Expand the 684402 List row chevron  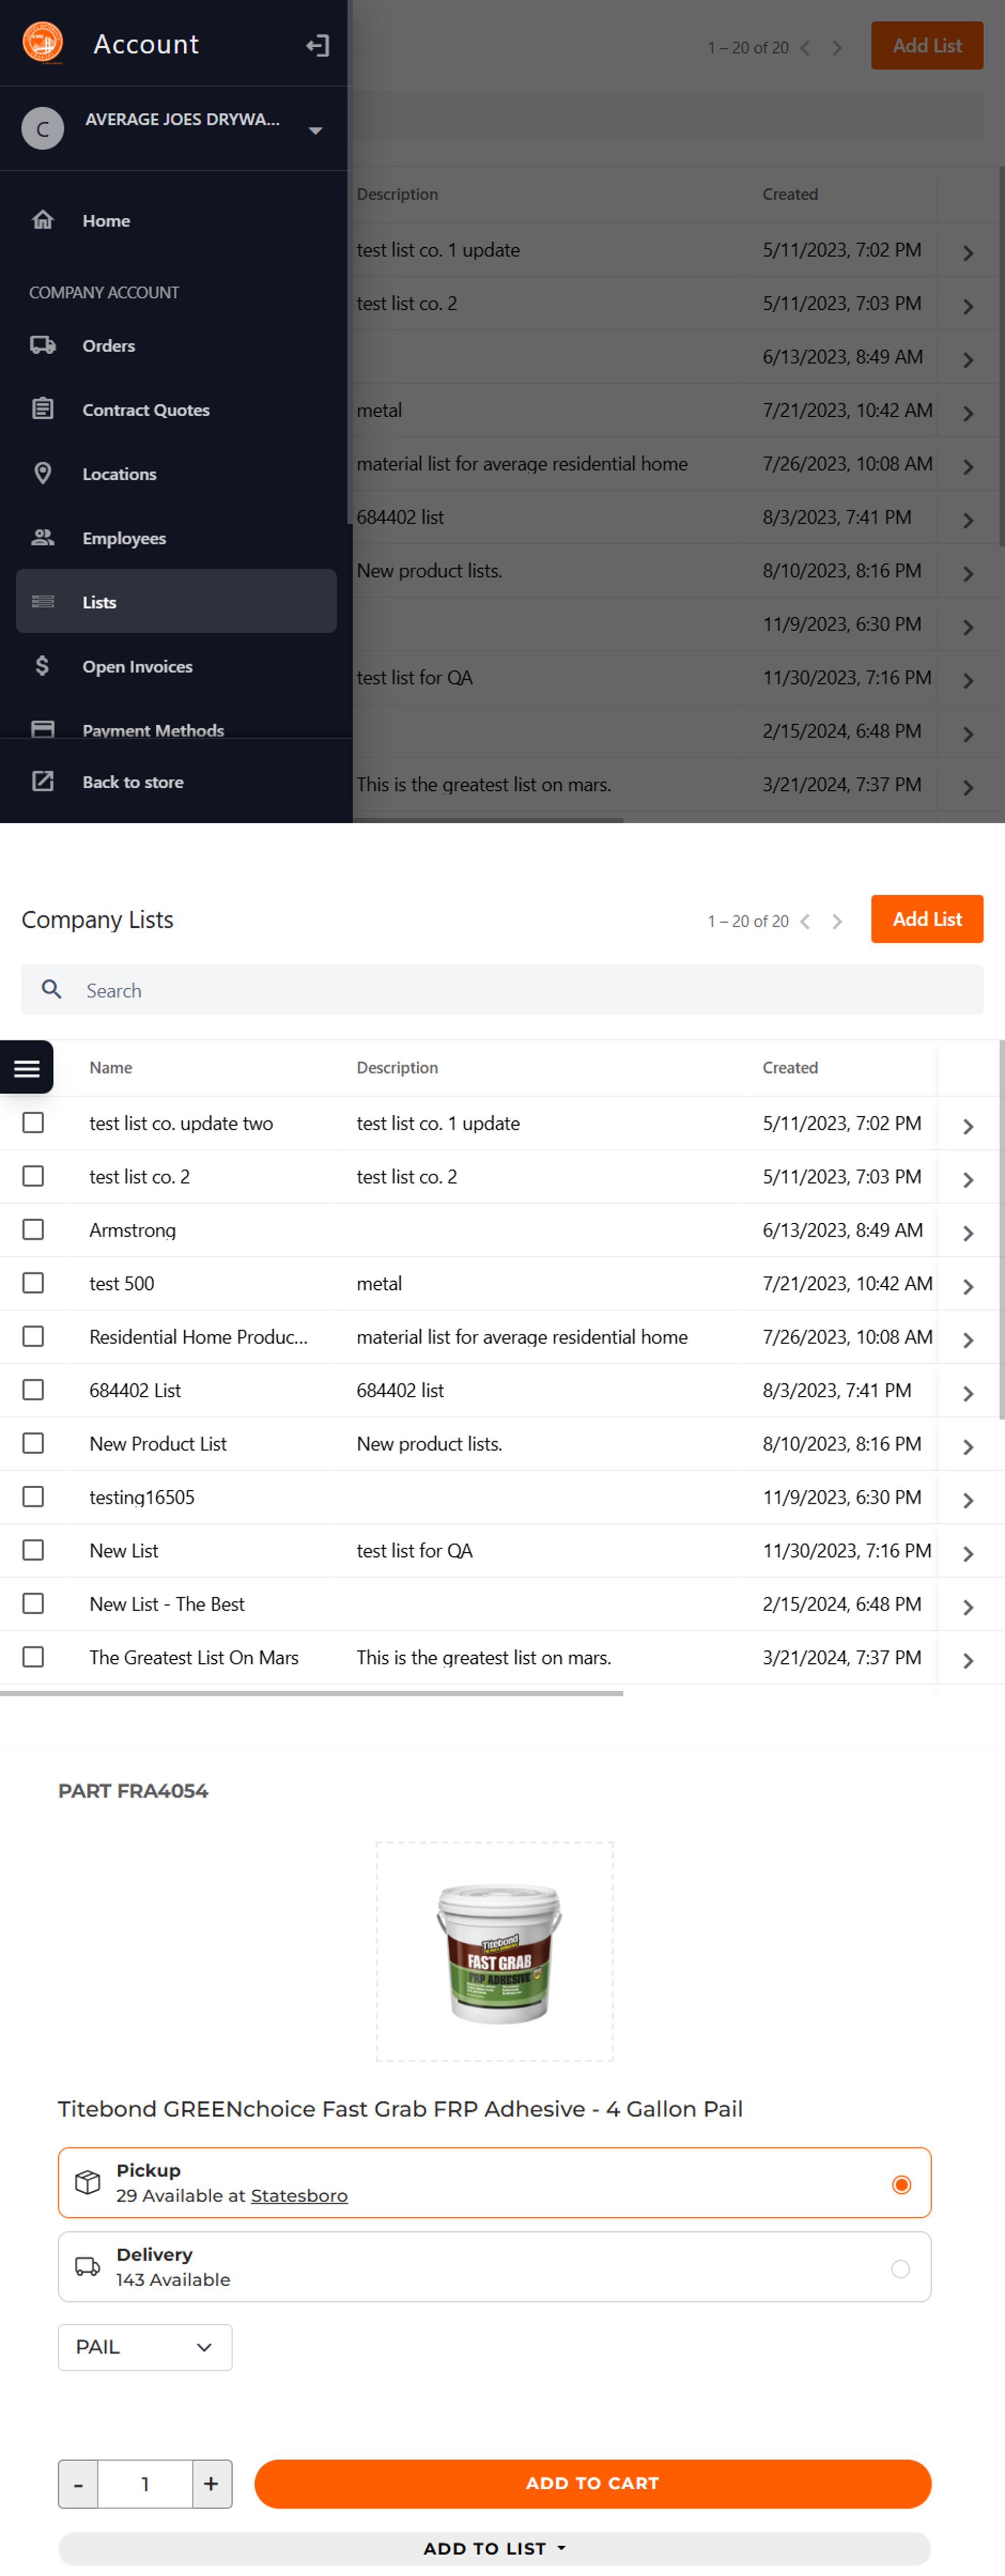[x=968, y=1393]
